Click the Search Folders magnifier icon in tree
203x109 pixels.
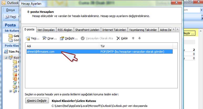[15, 91]
